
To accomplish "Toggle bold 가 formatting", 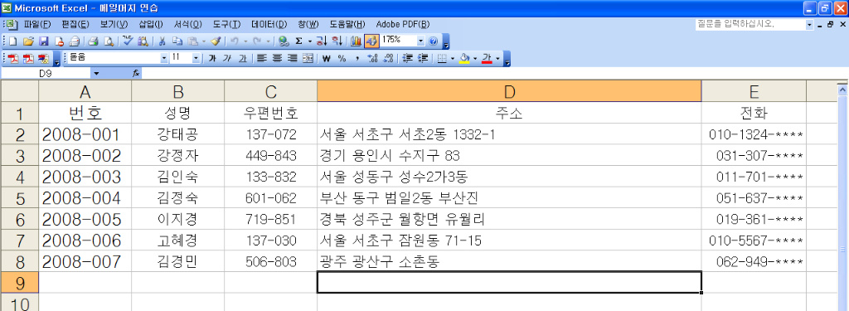I will pos(211,59).
